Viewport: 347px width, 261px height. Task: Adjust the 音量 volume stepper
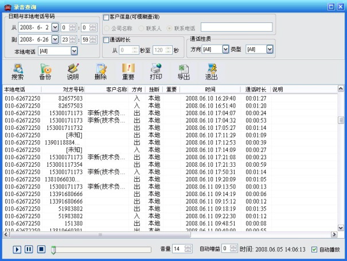pyautogui.click(x=188, y=248)
